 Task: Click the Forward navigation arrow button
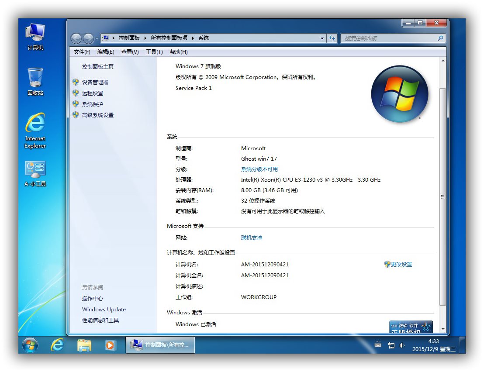(88, 38)
